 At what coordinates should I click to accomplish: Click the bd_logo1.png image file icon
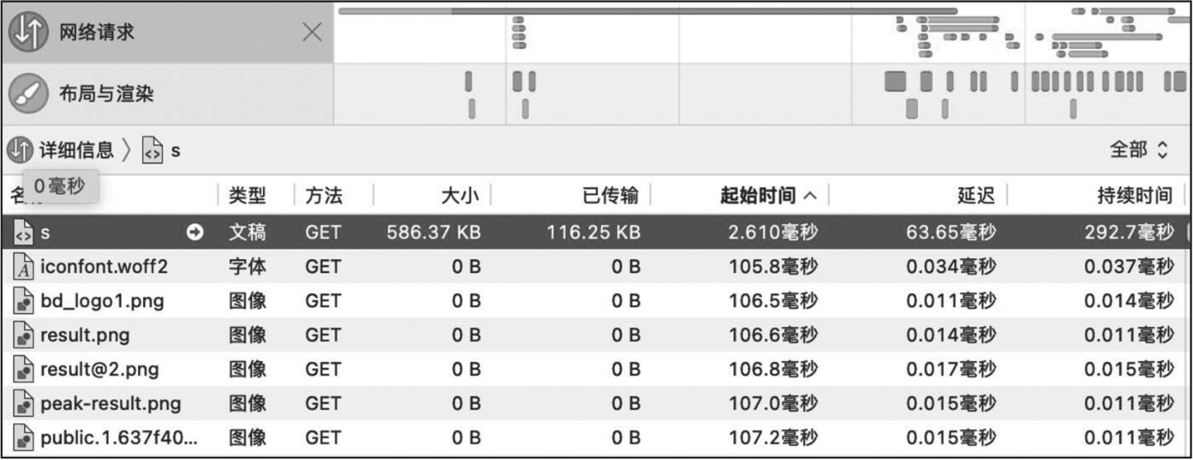coord(24,301)
